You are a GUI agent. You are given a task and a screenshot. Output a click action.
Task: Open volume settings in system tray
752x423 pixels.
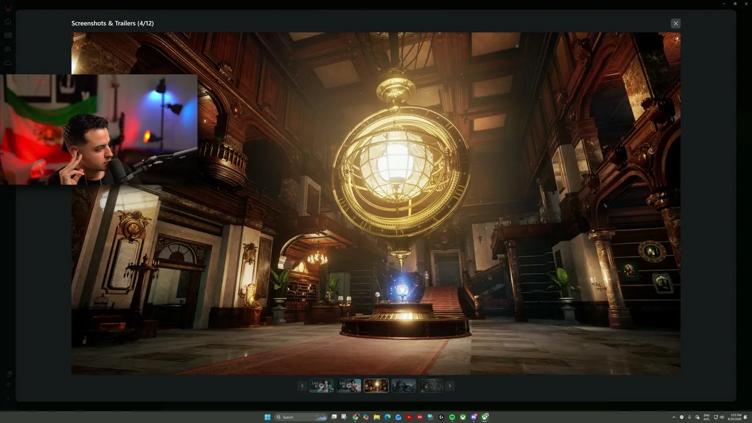coord(722,417)
